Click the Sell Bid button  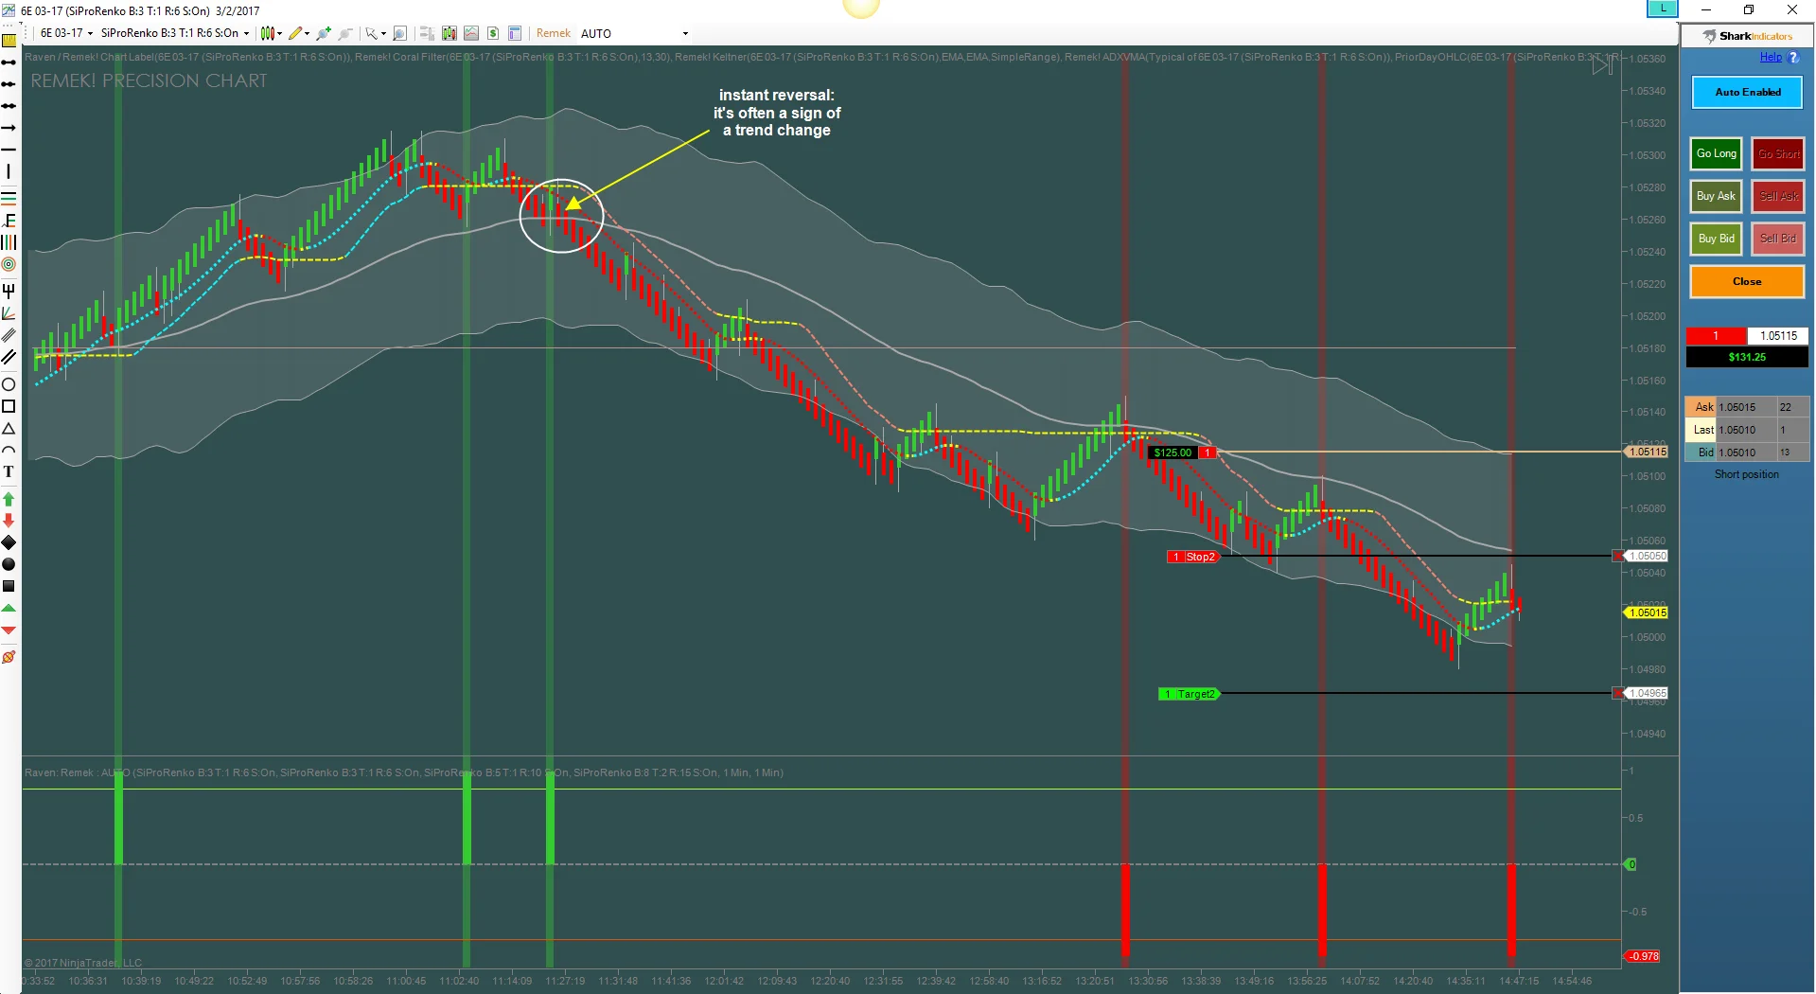pos(1778,239)
